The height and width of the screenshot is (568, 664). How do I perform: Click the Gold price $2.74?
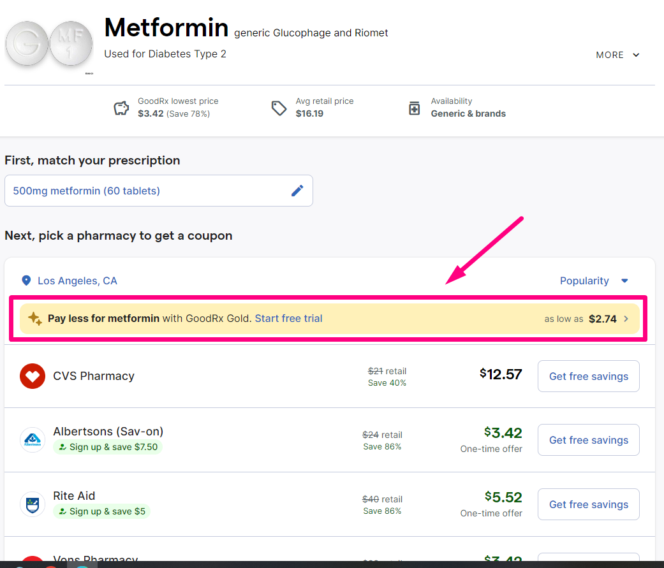coord(603,319)
